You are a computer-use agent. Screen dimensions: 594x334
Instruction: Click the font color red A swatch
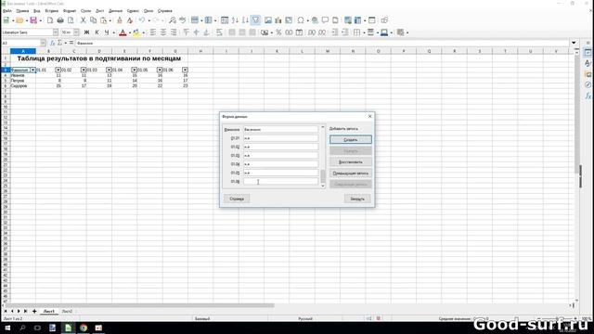click(x=123, y=32)
